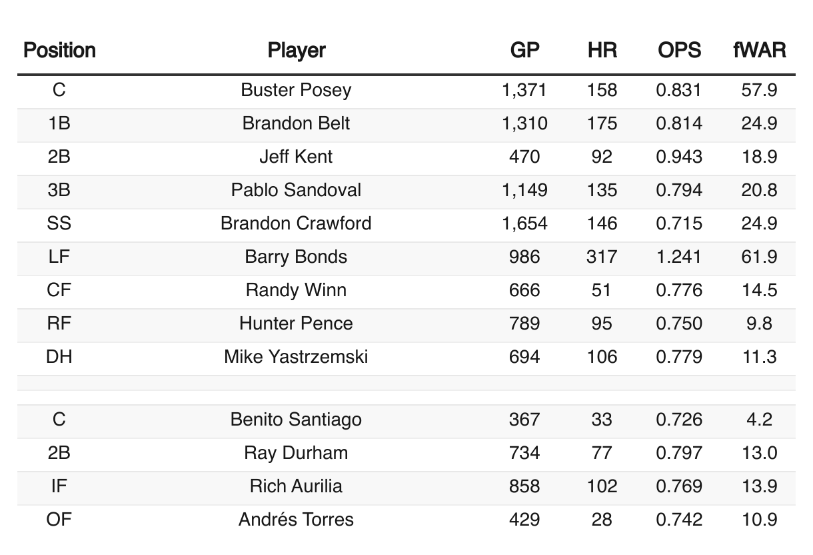
Task: Click the Buster Posey player name
Action: click(x=297, y=90)
